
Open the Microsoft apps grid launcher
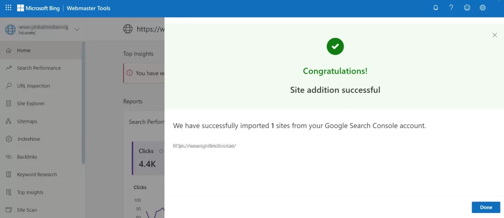tap(8, 8)
